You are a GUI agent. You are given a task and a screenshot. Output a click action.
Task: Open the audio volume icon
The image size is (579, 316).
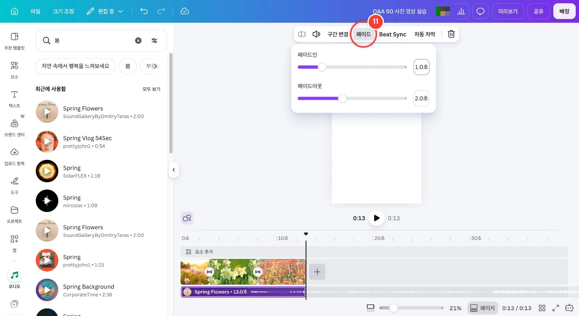pos(316,34)
